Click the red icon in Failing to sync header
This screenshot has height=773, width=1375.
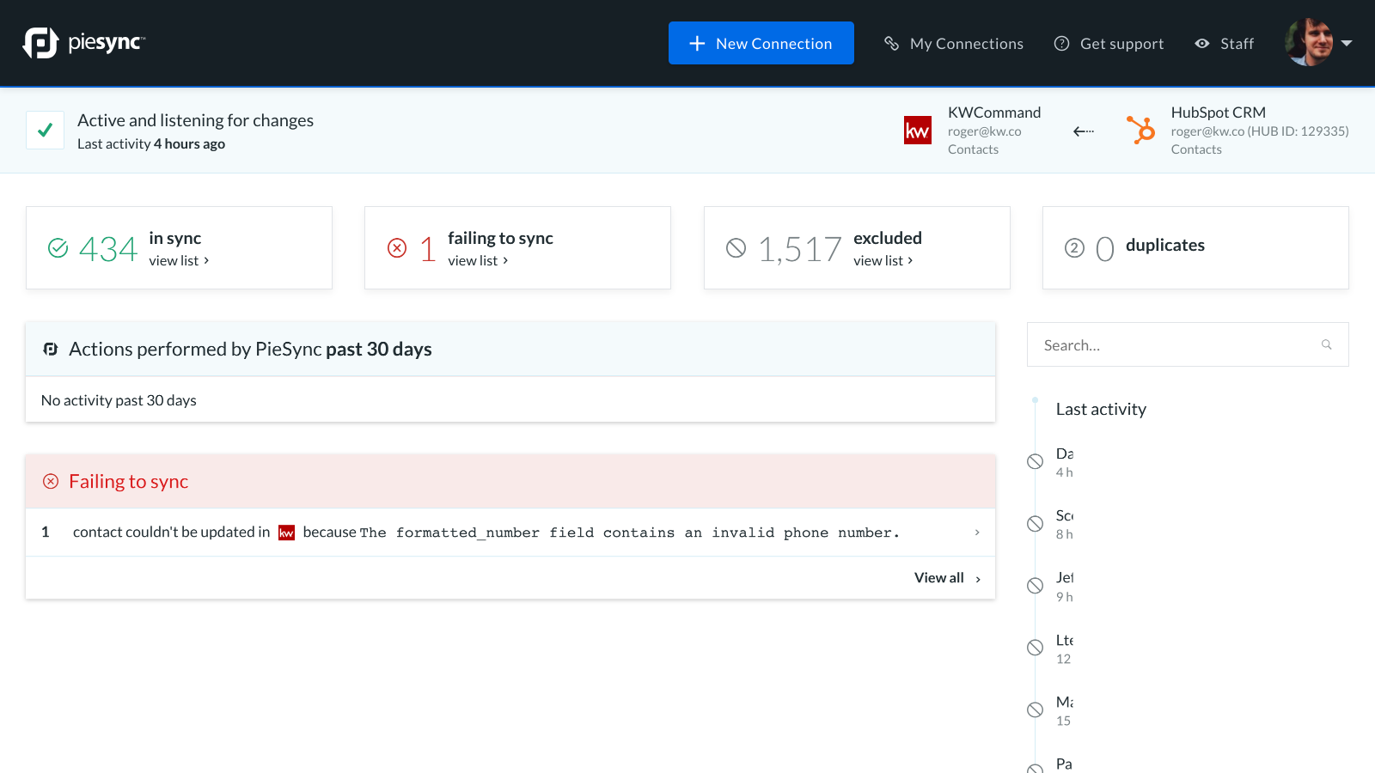(x=51, y=481)
